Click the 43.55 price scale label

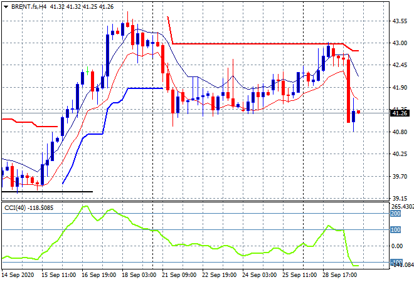click(x=400, y=21)
